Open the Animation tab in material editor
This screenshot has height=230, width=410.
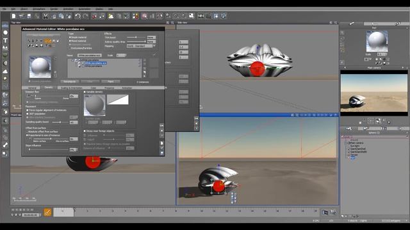pyautogui.click(x=127, y=88)
